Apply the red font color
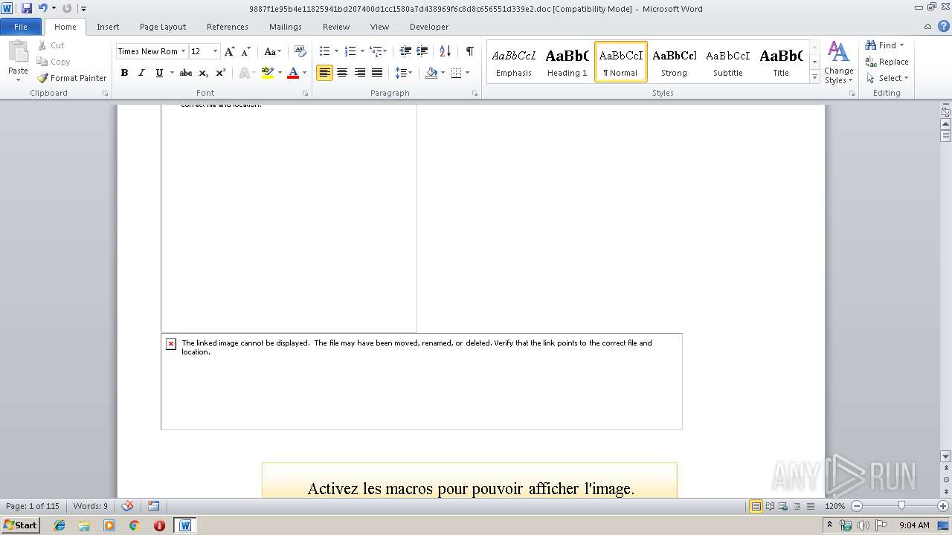The height and width of the screenshot is (535, 952). pyautogui.click(x=293, y=73)
